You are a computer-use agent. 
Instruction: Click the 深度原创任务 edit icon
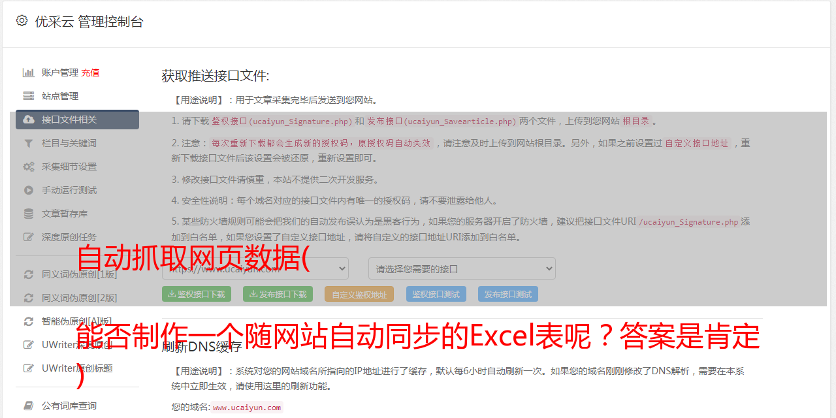(29, 237)
